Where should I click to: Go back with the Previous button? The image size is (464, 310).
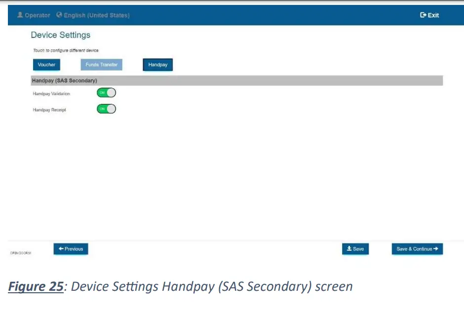pyautogui.click(x=71, y=249)
